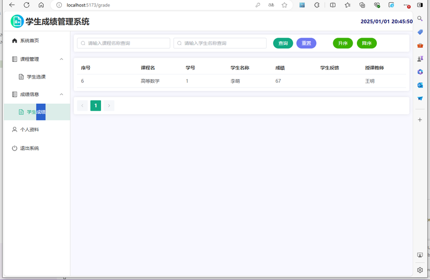This screenshot has width=430, height=280.
Task: Click cell 高等数学 in table row
Action: point(150,81)
